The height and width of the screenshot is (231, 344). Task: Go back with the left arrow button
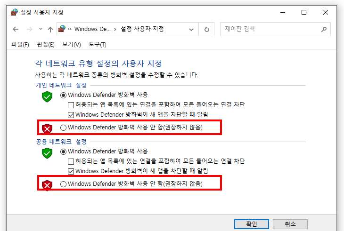16,29
